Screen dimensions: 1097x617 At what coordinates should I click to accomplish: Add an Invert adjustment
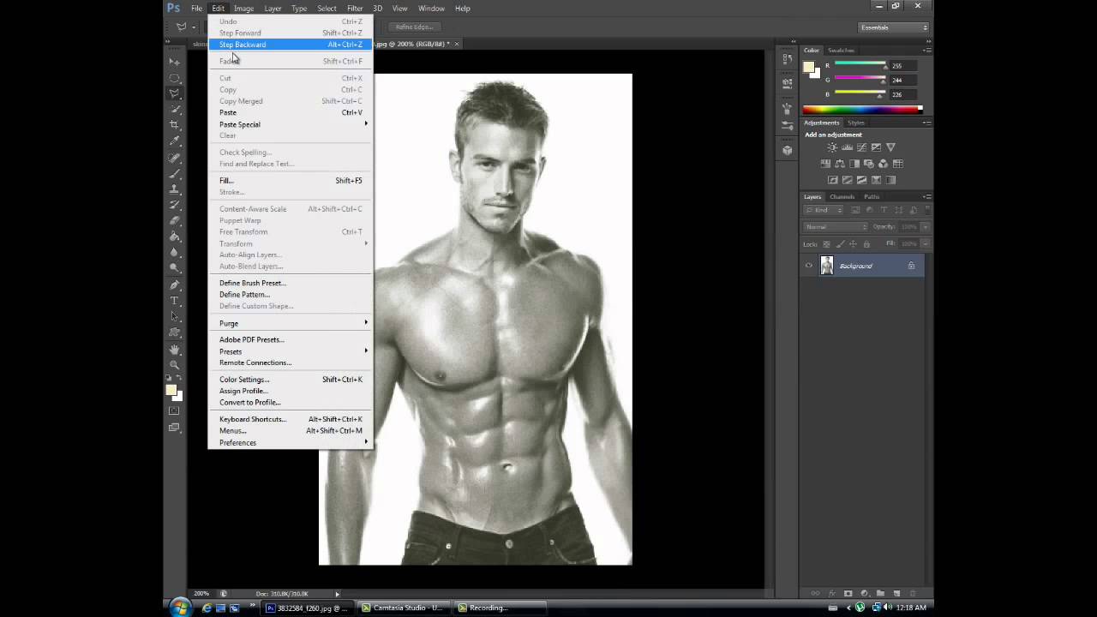click(x=832, y=180)
